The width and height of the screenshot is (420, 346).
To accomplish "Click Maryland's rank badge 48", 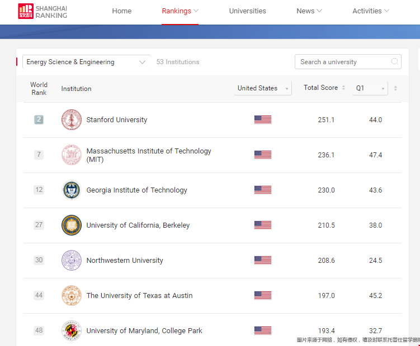I will pos(39,330).
